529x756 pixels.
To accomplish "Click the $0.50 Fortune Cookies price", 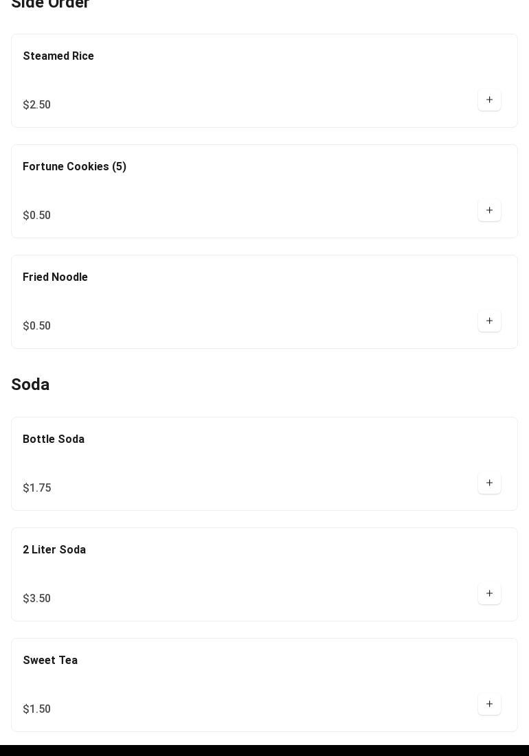I will [x=37, y=216].
